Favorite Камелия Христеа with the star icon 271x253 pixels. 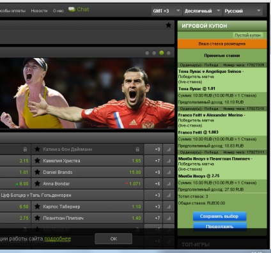37,160
